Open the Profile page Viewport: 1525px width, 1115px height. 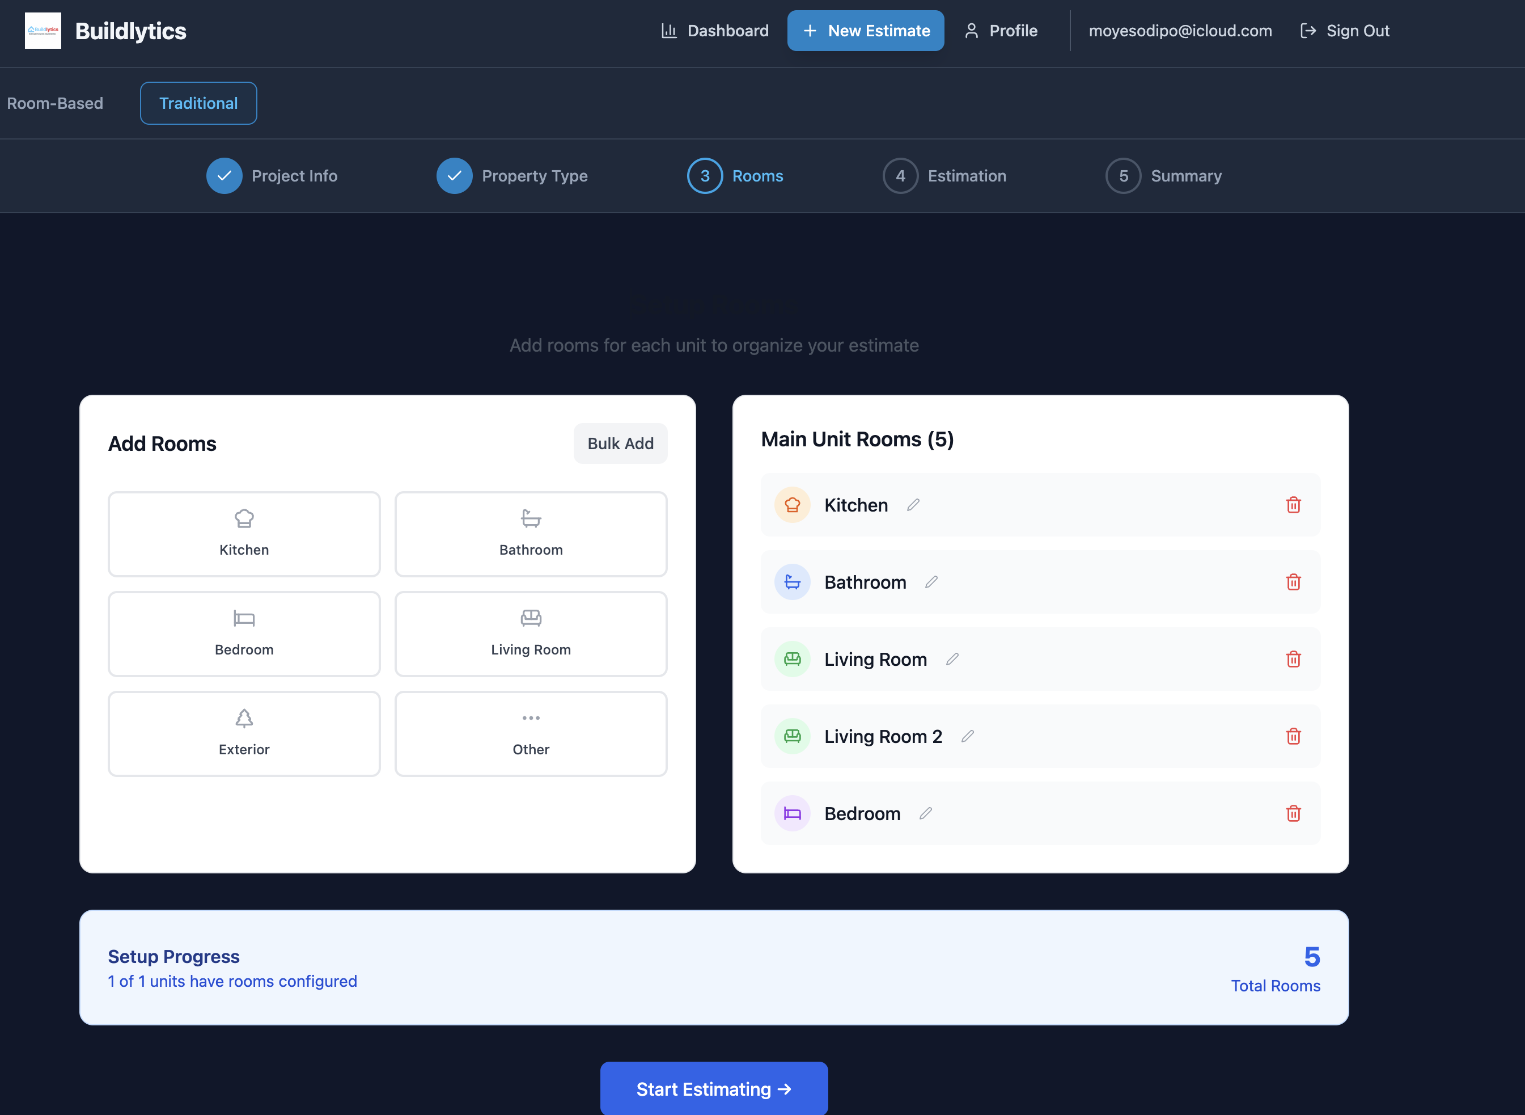(x=1001, y=31)
